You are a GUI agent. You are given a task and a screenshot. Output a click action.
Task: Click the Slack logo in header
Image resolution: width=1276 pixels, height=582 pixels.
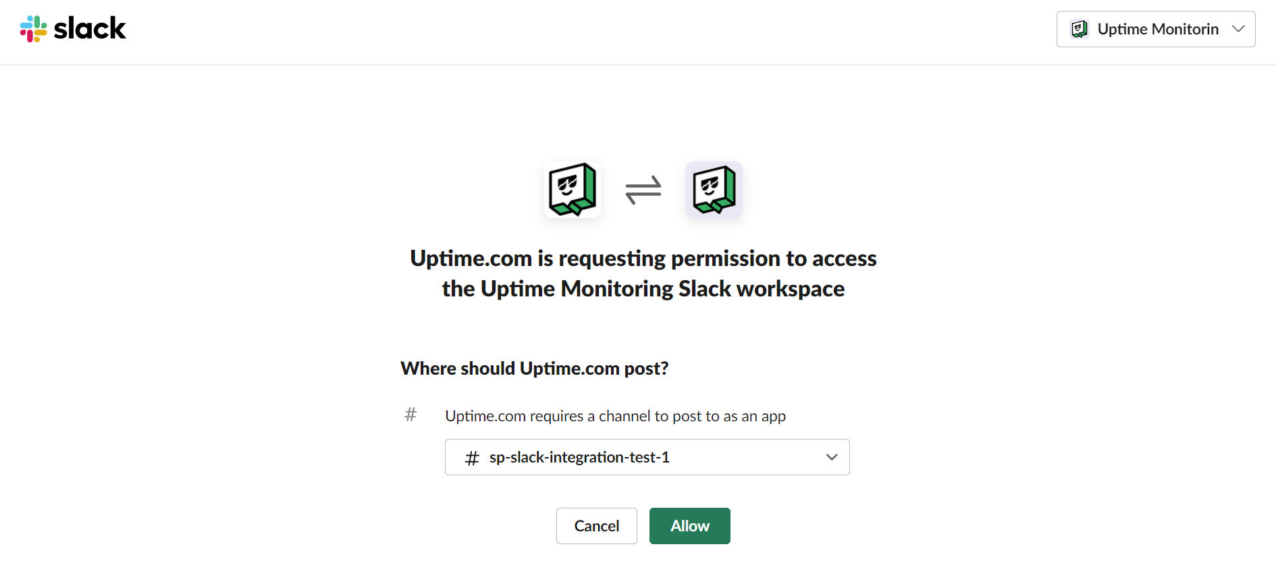pos(73,29)
